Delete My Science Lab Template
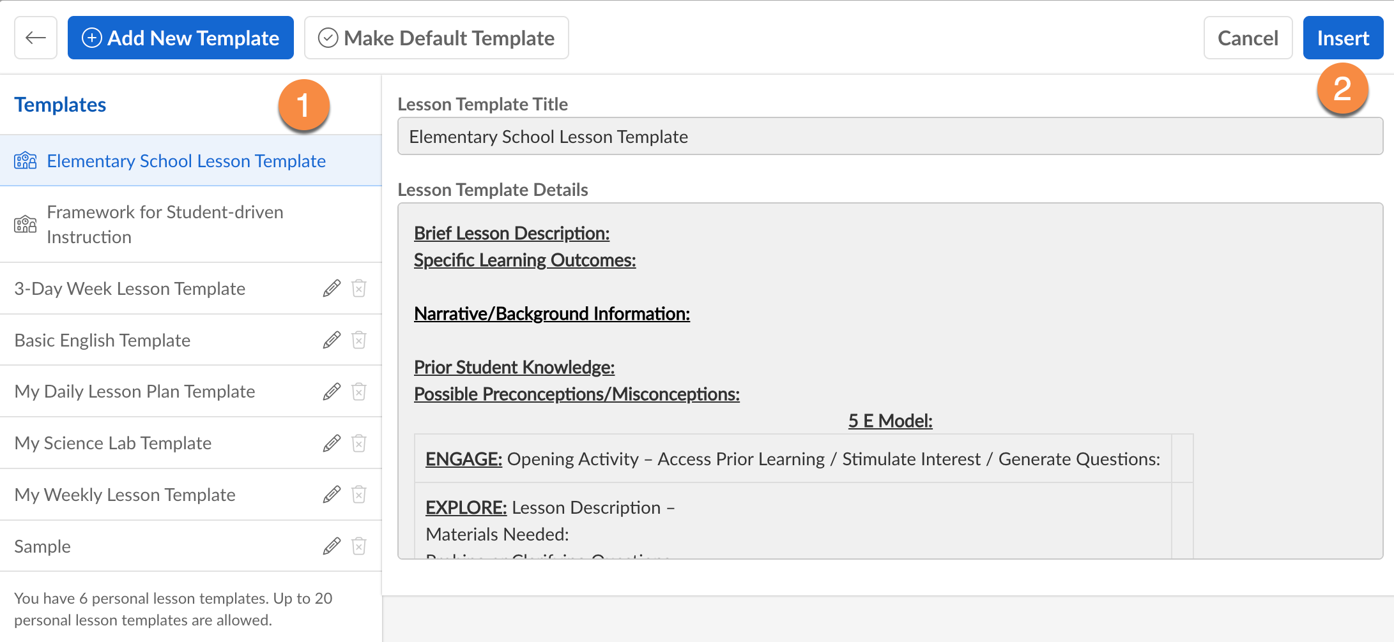Screen dimensions: 1394x642 click(359, 443)
